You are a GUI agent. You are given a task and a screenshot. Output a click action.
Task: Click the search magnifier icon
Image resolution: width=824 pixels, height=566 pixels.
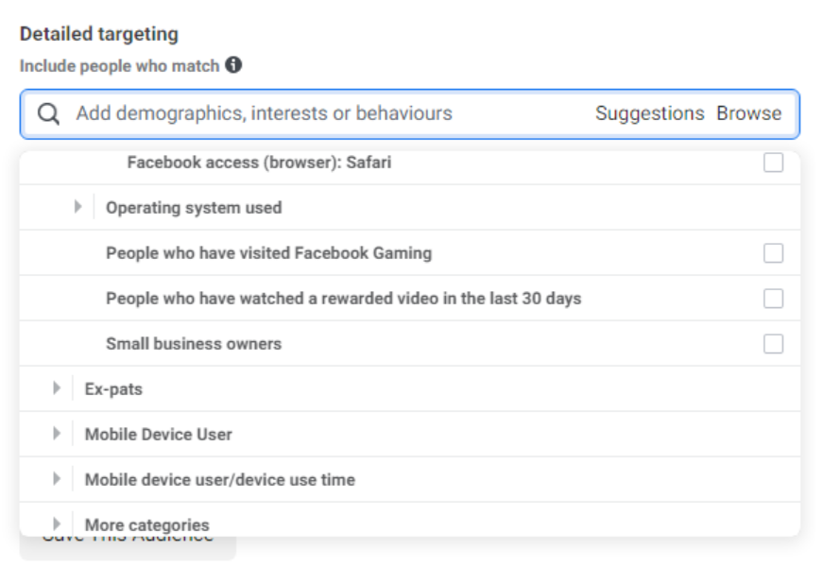tap(48, 114)
